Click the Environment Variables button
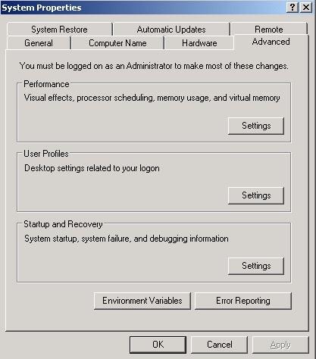 tap(142, 301)
